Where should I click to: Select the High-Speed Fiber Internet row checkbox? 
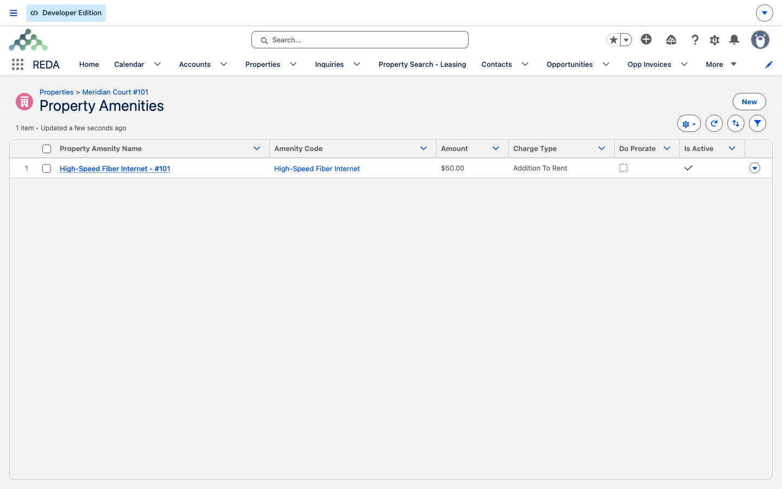click(47, 168)
